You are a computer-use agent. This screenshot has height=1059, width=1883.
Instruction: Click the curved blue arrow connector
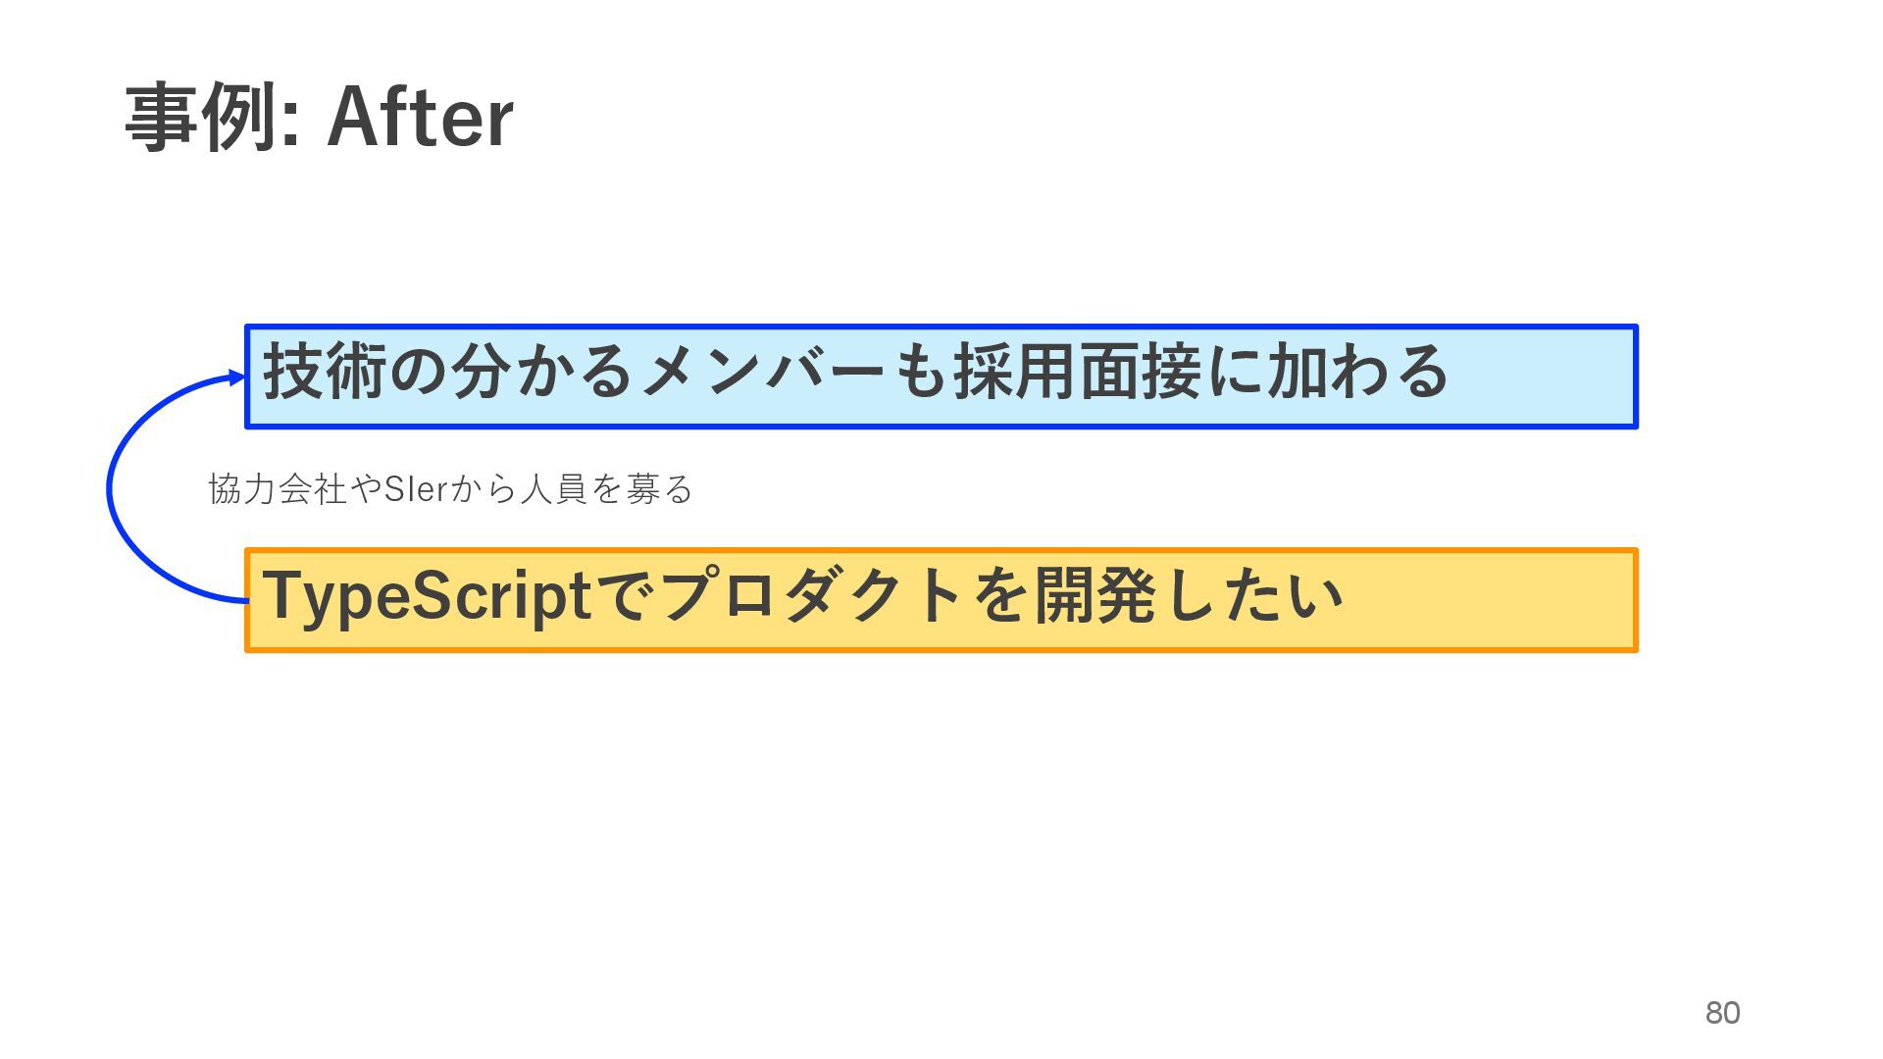110,490
